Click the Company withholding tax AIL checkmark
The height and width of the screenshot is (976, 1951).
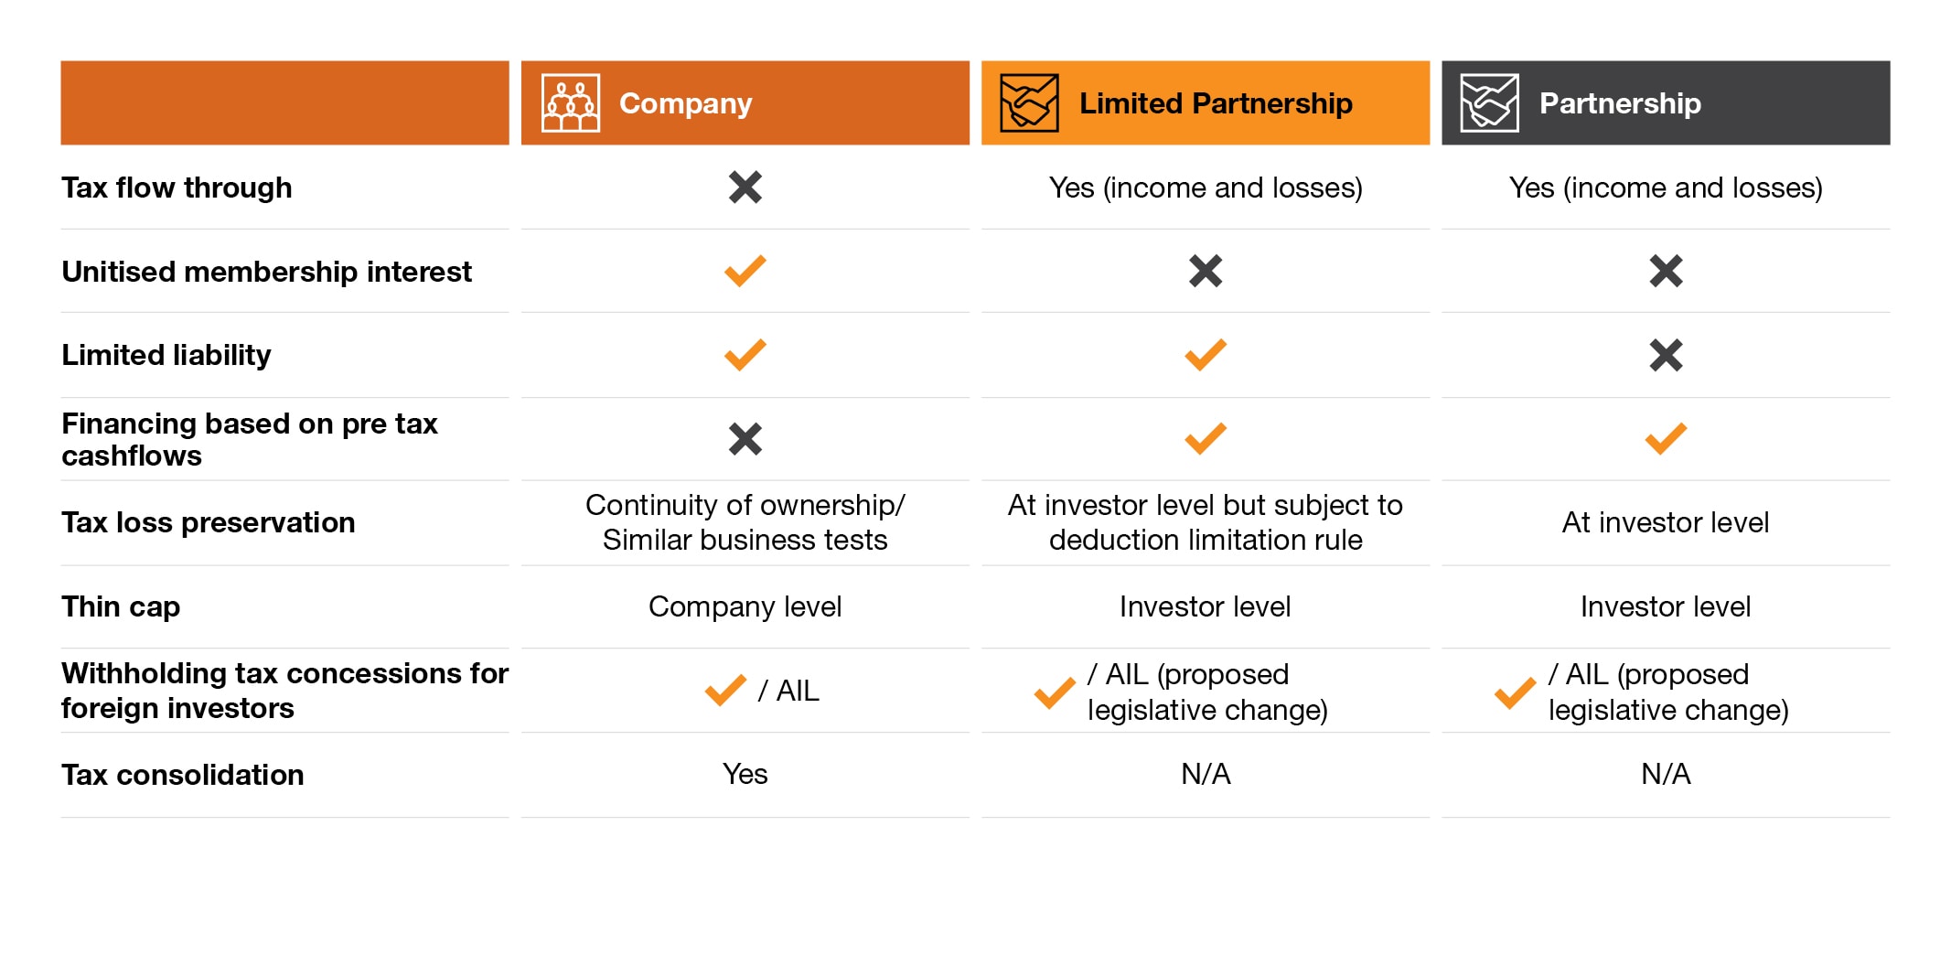pos(725,691)
